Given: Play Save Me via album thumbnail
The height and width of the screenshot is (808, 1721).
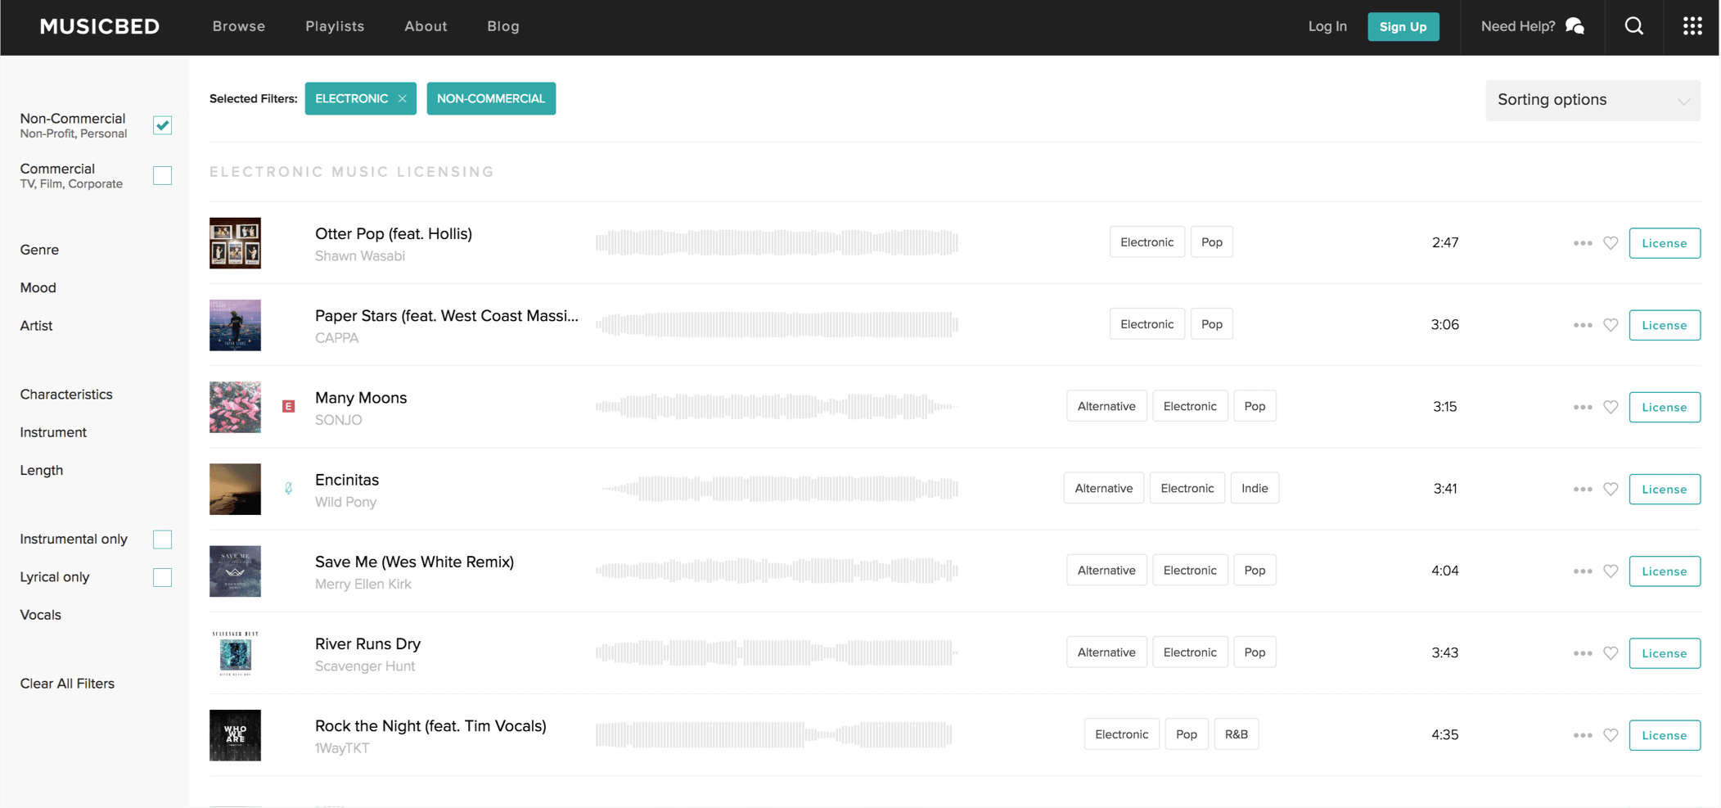Looking at the screenshot, I should click(235, 571).
